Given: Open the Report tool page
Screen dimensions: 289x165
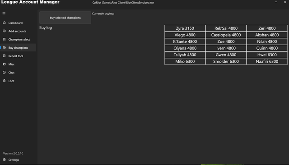Looking at the screenshot, I should [x=18, y=56].
